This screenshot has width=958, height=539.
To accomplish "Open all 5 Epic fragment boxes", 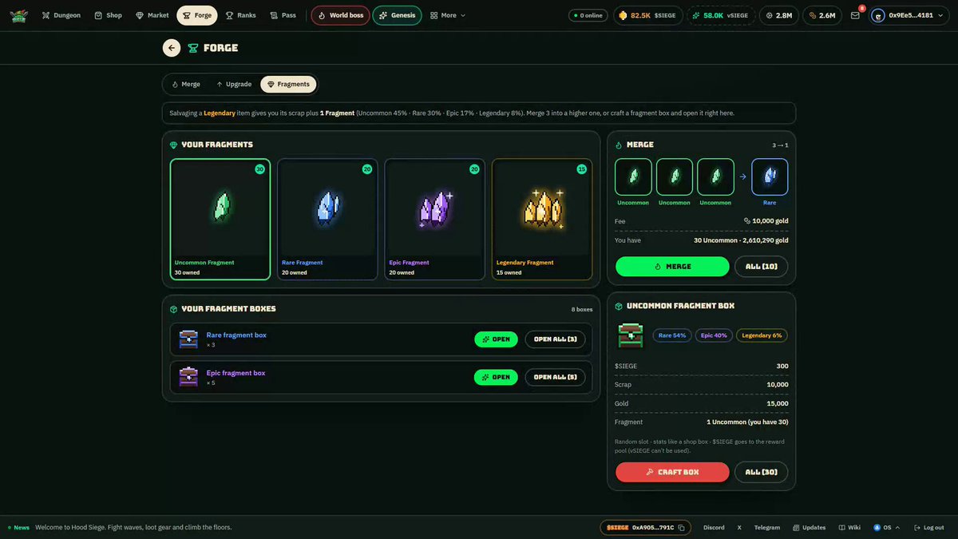I will pos(555,377).
